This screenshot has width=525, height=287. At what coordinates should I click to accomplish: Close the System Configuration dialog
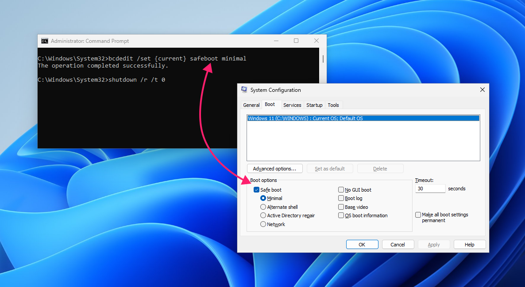(482, 90)
